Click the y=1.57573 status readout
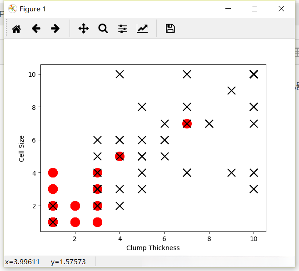This screenshot has width=299, height=271. coord(68,262)
